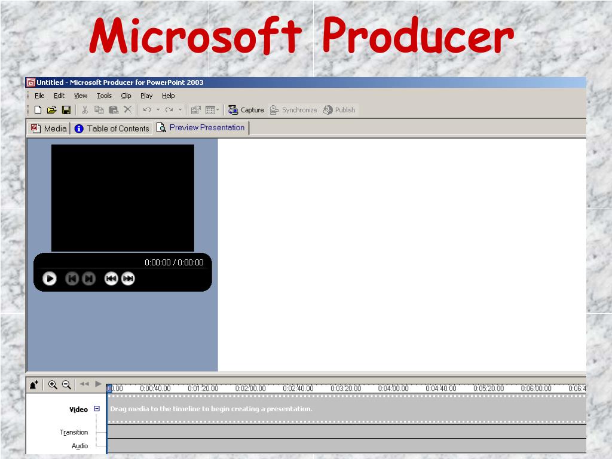Click the timeline playhead at 0:00
The height and width of the screenshot is (459, 612).
tap(109, 388)
